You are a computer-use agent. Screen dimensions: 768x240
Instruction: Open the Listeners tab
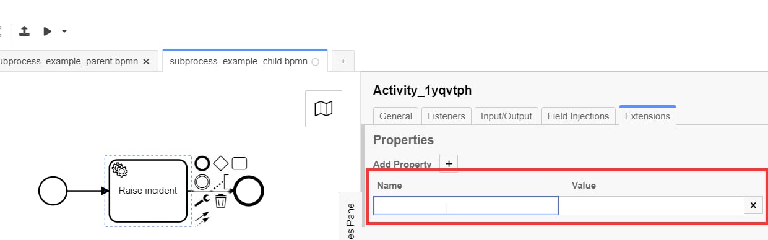point(447,116)
